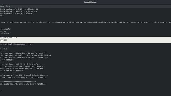Click 'in the hope that it will be useful' line
171x96 pixels.
(x=20, y=64)
